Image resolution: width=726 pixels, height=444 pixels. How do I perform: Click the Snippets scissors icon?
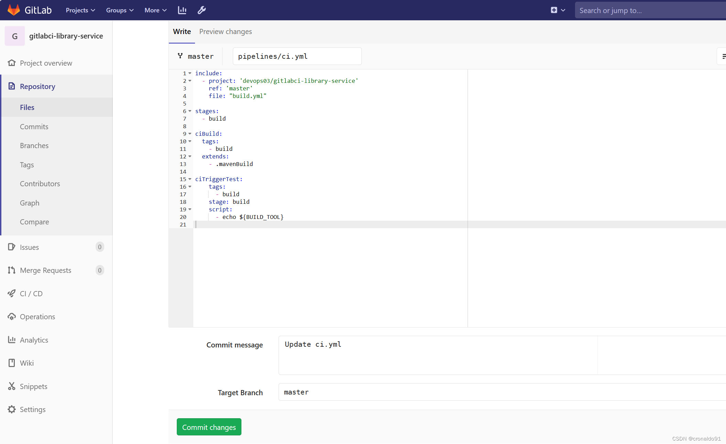click(x=12, y=386)
